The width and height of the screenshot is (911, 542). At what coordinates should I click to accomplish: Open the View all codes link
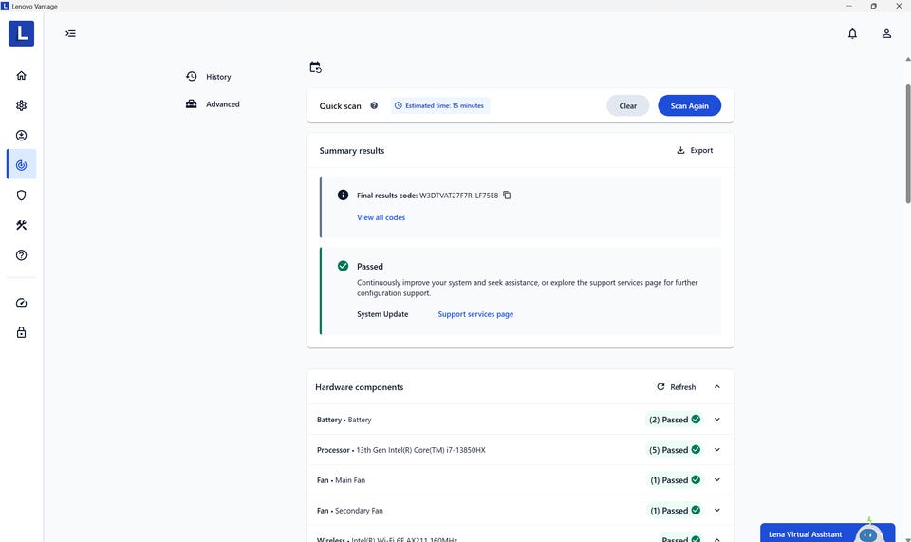click(381, 217)
